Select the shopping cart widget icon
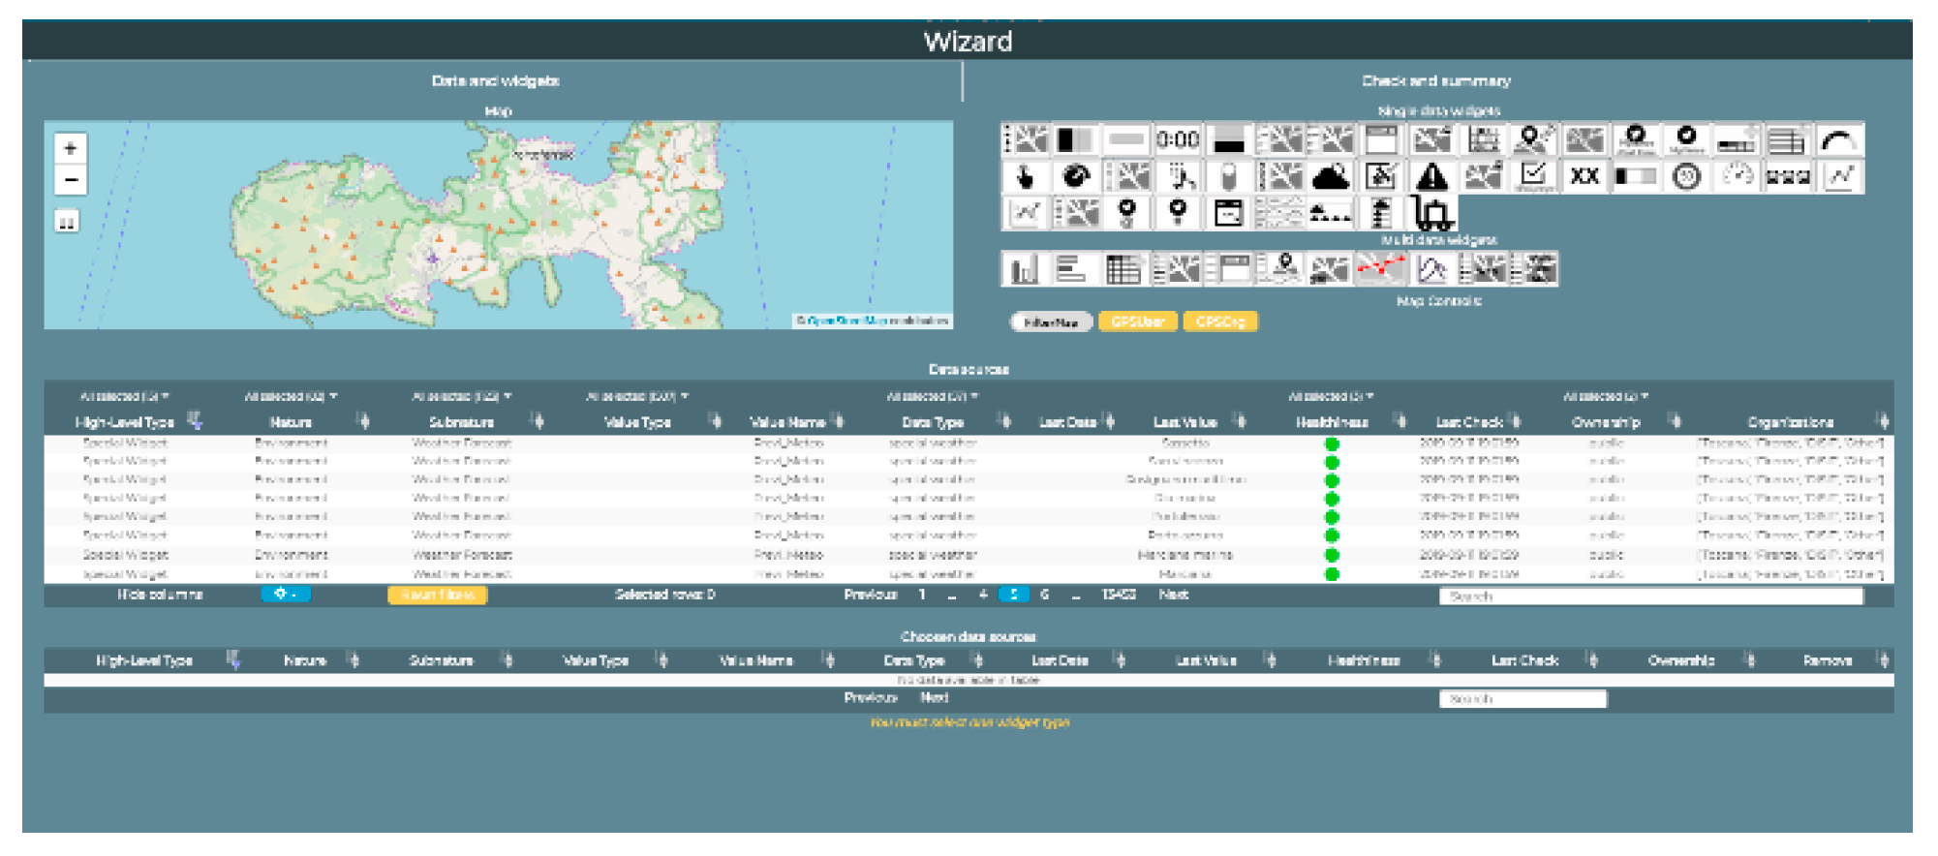 click(1431, 212)
